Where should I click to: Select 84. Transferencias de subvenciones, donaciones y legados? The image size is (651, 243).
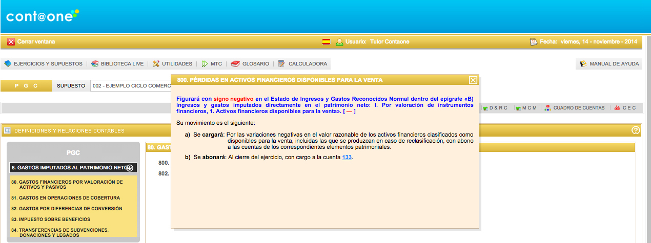[x=60, y=233]
